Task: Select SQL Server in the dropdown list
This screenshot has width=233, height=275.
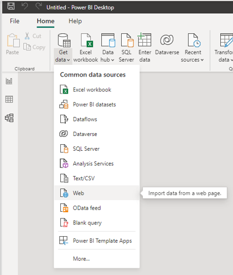Action: click(x=96, y=149)
